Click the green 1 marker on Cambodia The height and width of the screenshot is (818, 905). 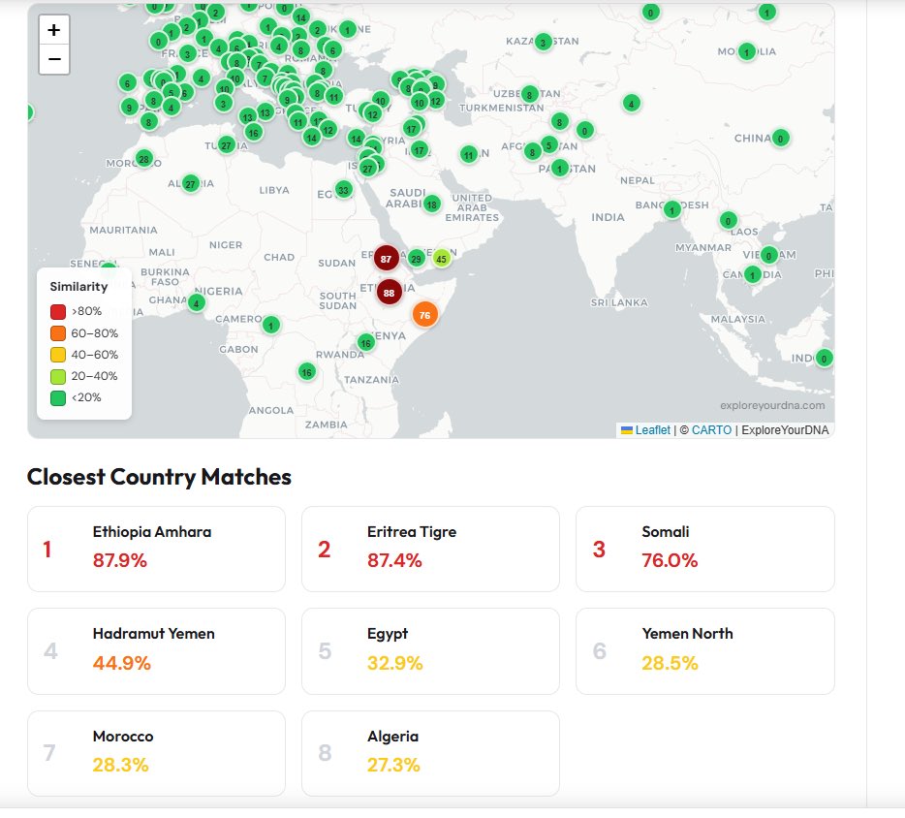pos(752,274)
